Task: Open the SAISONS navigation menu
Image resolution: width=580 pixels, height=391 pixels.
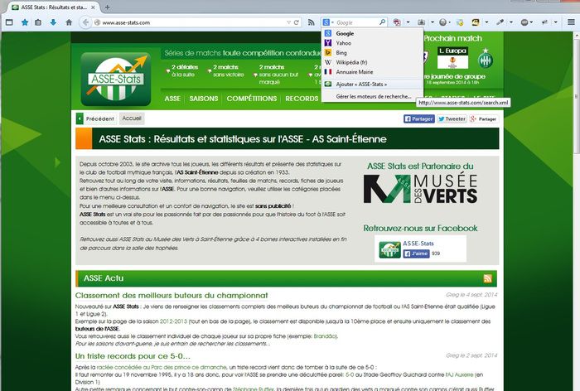Action: pos(204,99)
